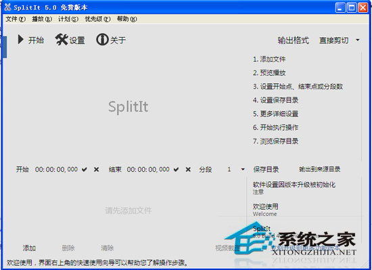Viewport: 372px width, 270px height.
Task: Click the status bar welcome message
Action: 97,263
